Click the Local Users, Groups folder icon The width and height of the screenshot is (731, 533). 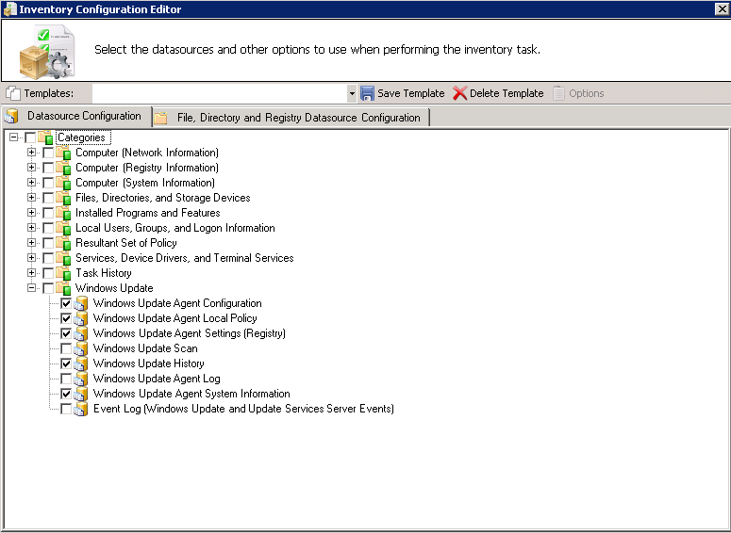click(x=63, y=228)
